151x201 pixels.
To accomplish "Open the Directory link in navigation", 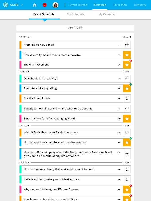I will [x=140, y=5].
